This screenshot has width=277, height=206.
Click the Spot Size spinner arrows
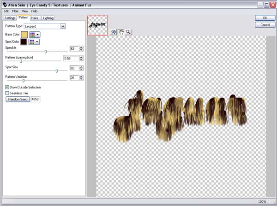pyautogui.click(x=81, y=68)
